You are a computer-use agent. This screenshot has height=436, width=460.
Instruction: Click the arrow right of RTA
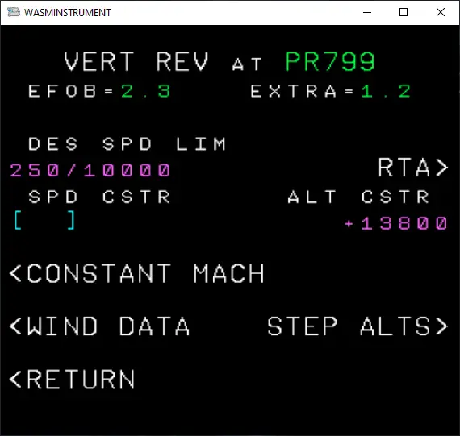click(442, 168)
